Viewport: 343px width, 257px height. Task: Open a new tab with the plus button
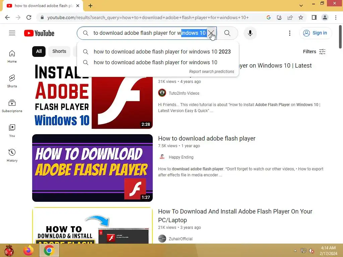coord(90,6)
